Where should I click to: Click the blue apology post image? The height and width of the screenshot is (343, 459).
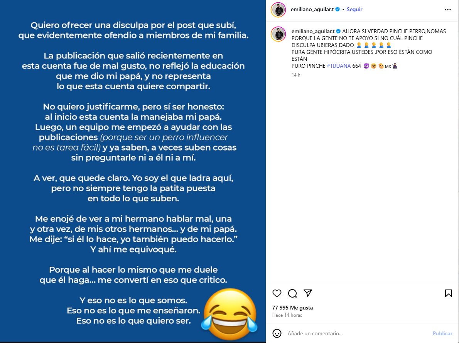133,171
